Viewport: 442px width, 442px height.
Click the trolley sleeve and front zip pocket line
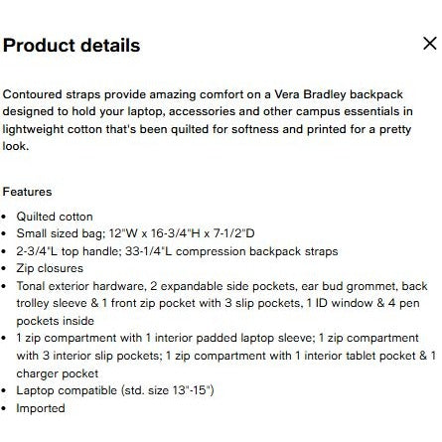click(219, 303)
